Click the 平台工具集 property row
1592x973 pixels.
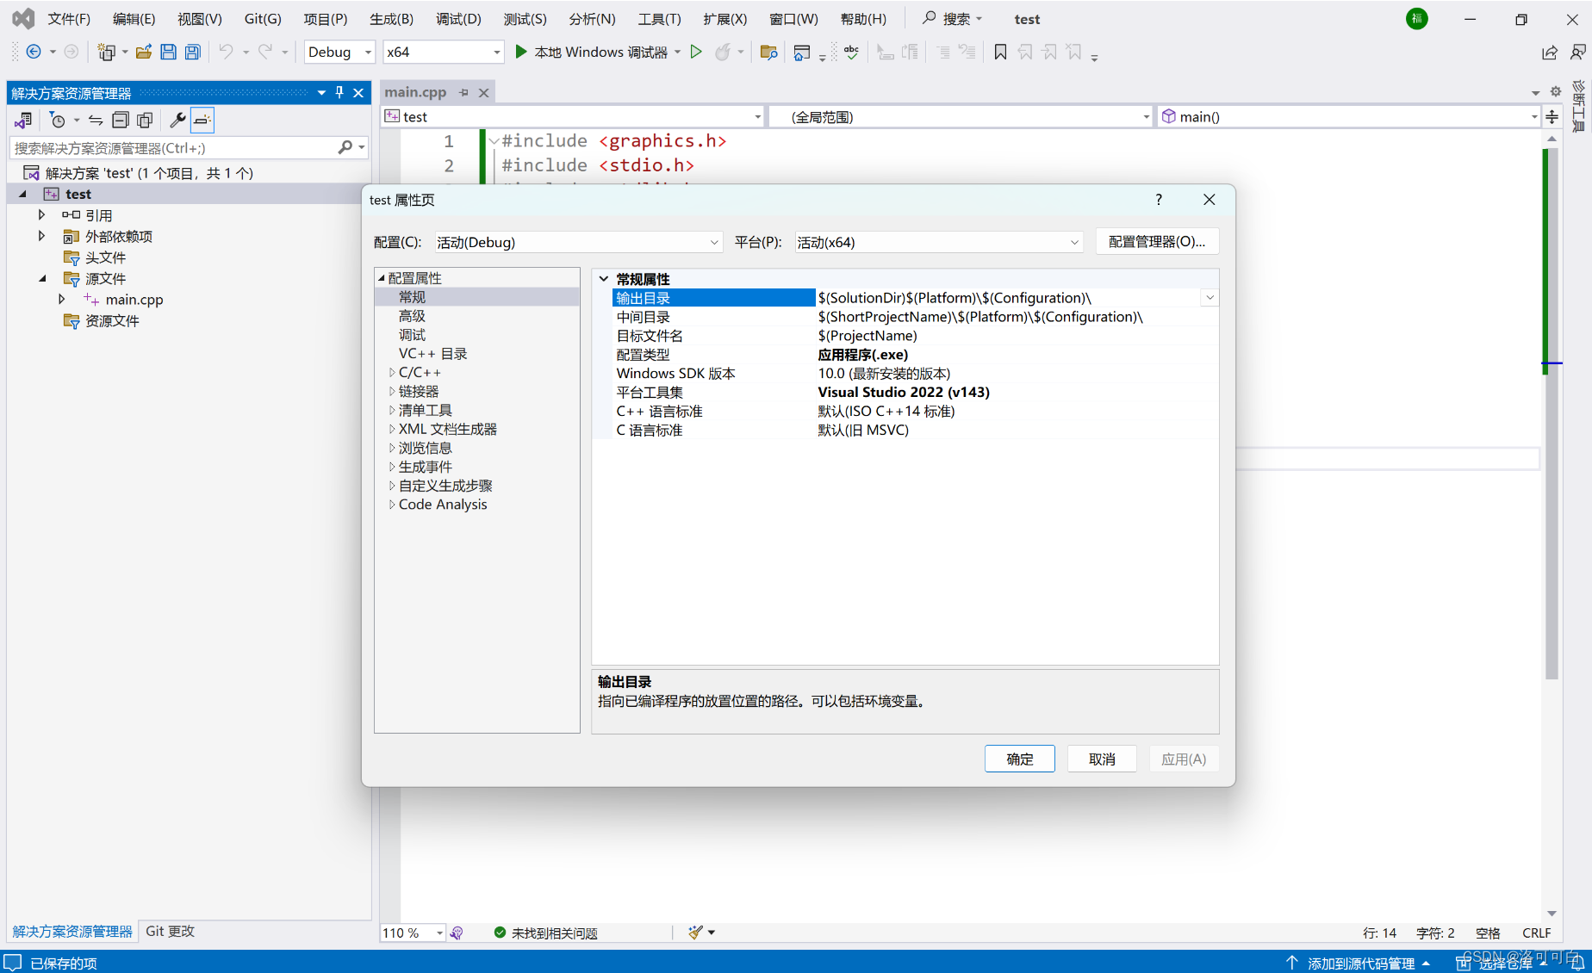pos(915,392)
